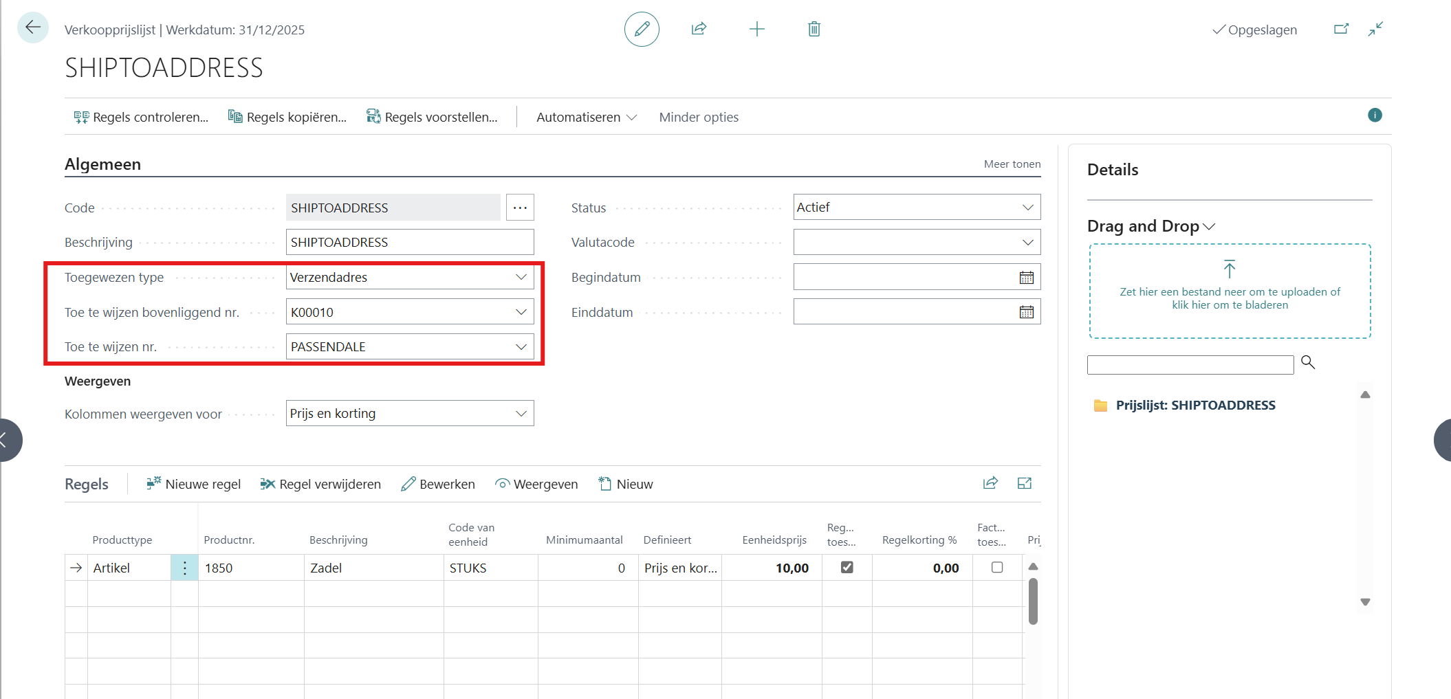Image resolution: width=1451 pixels, height=699 pixels.
Task: Click the Beschrijving input field
Action: 409,243
